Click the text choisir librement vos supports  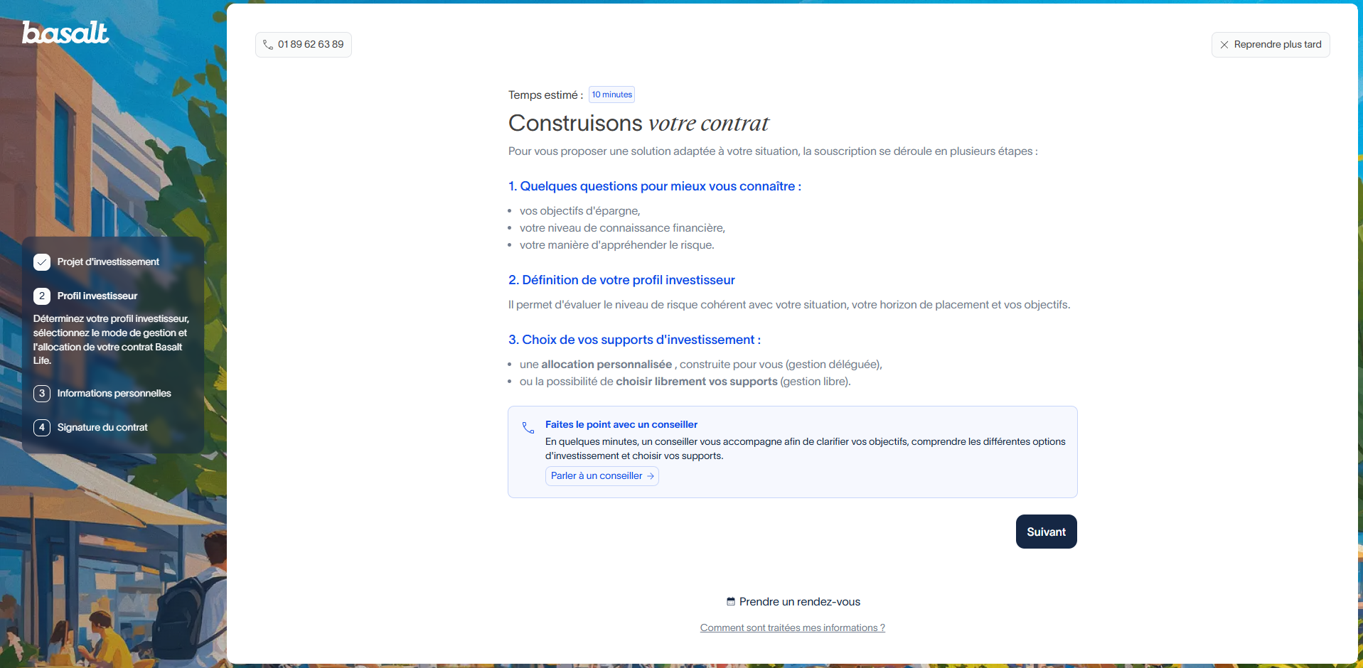(x=697, y=382)
